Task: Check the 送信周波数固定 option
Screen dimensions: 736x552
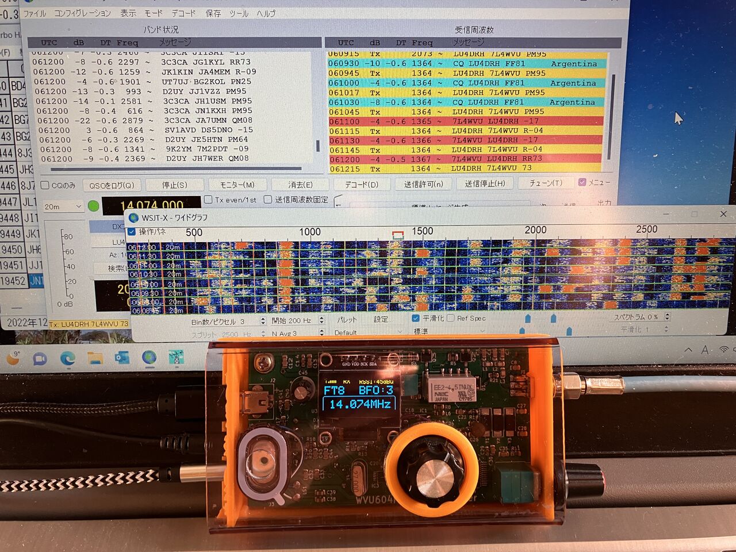Action: click(x=268, y=200)
